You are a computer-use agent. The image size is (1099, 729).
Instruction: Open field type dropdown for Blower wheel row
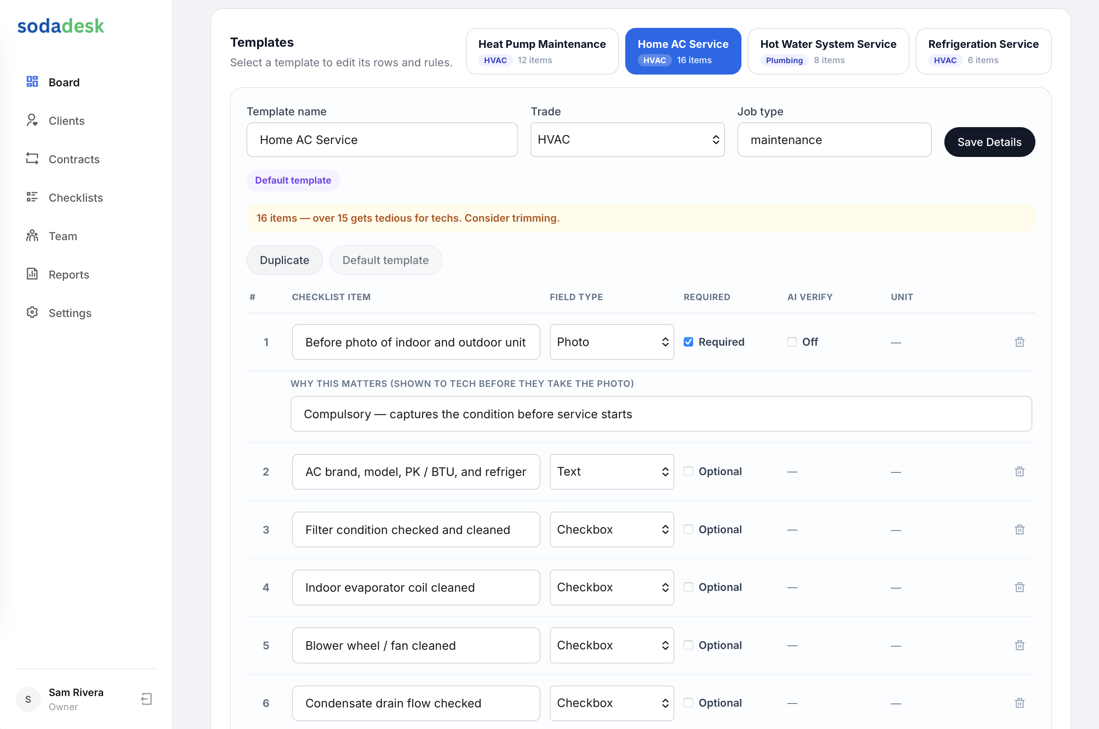612,645
